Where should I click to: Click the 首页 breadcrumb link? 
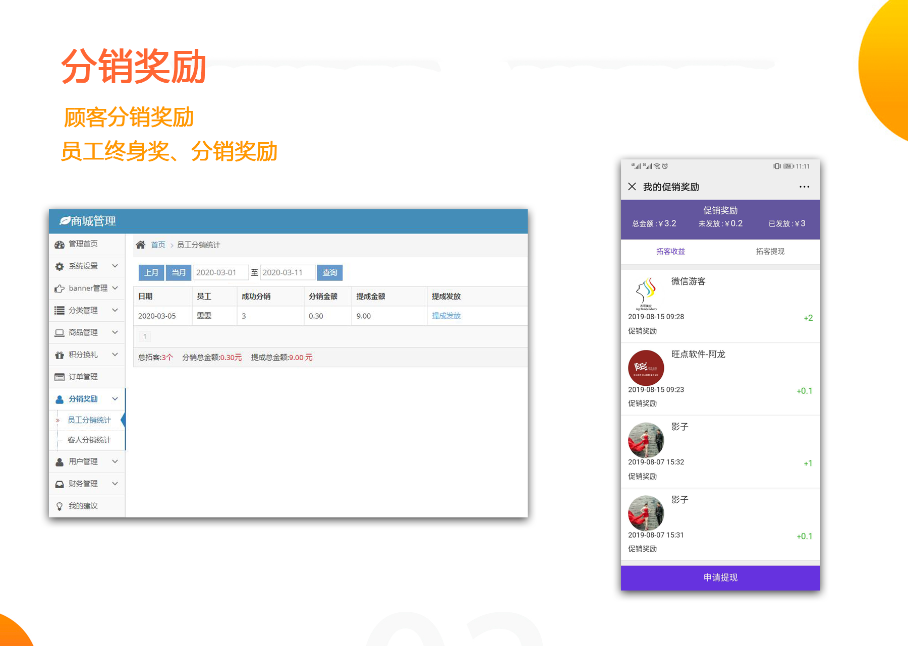coord(158,245)
